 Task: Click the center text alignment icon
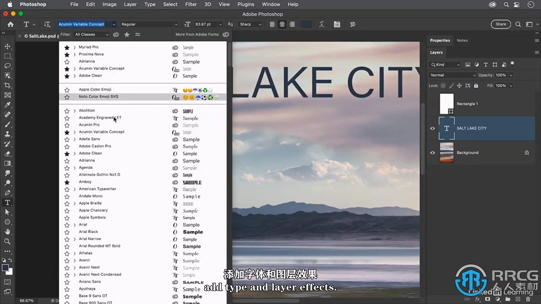(x=282, y=24)
